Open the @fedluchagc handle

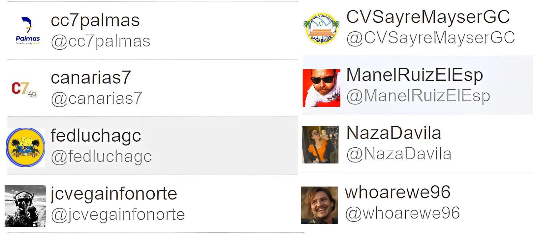coord(101,157)
